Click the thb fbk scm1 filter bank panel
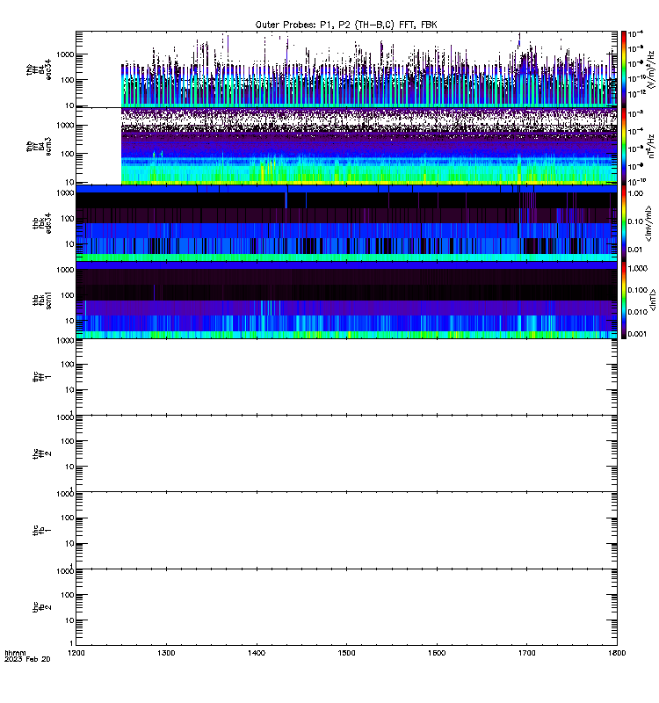Screen dimensions: 659x703 pos(346,300)
